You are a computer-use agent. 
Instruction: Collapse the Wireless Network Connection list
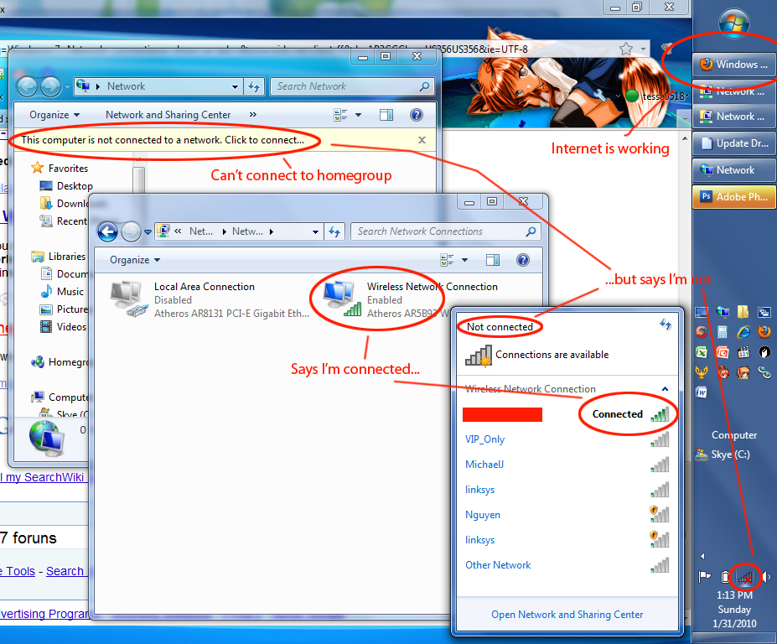tap(666, 389)
